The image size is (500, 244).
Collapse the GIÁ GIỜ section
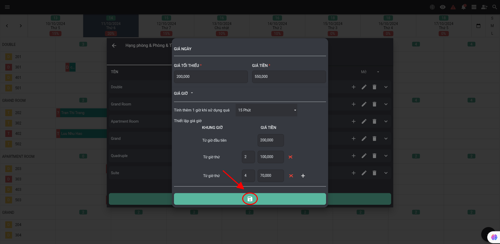point(192,93)
